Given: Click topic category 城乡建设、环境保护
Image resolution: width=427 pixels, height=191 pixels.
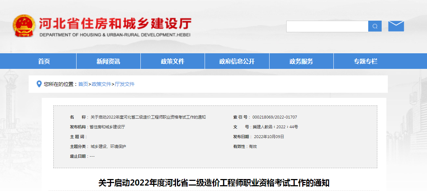Looking at the screenshot, I should click(108, 147).
